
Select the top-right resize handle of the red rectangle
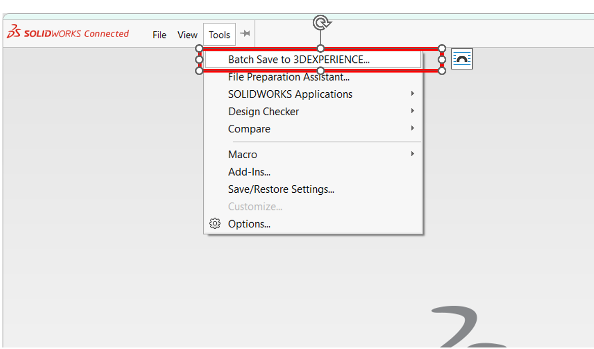click(442, 48)
